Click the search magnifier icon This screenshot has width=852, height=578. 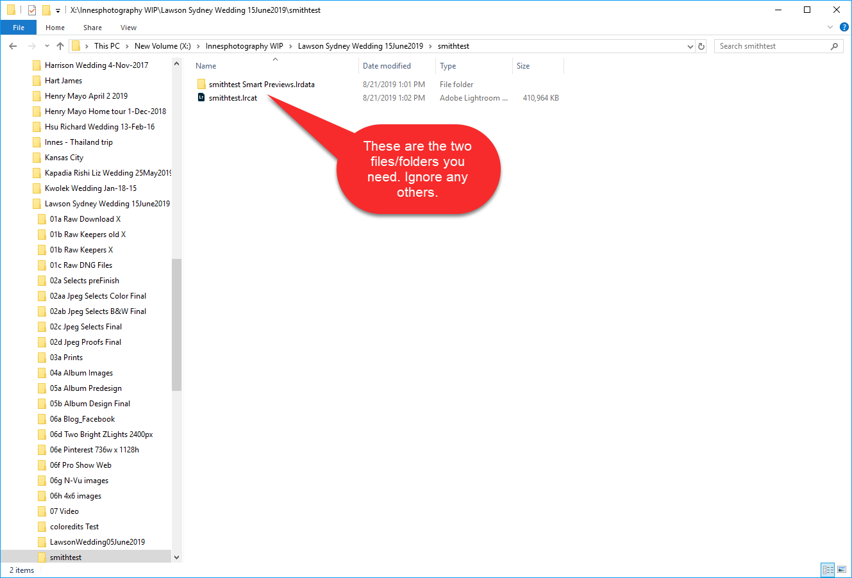click(834, 46)
